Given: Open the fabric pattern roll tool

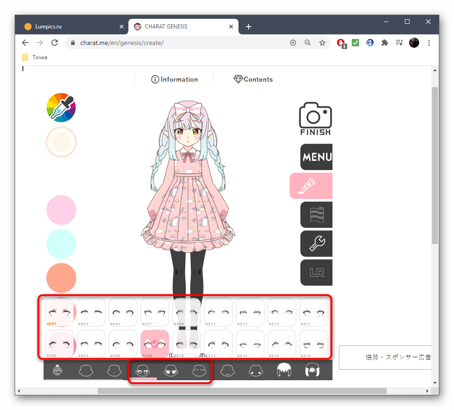Looking at the screenshot, I should pyautogui.click(x=316, y=215).
